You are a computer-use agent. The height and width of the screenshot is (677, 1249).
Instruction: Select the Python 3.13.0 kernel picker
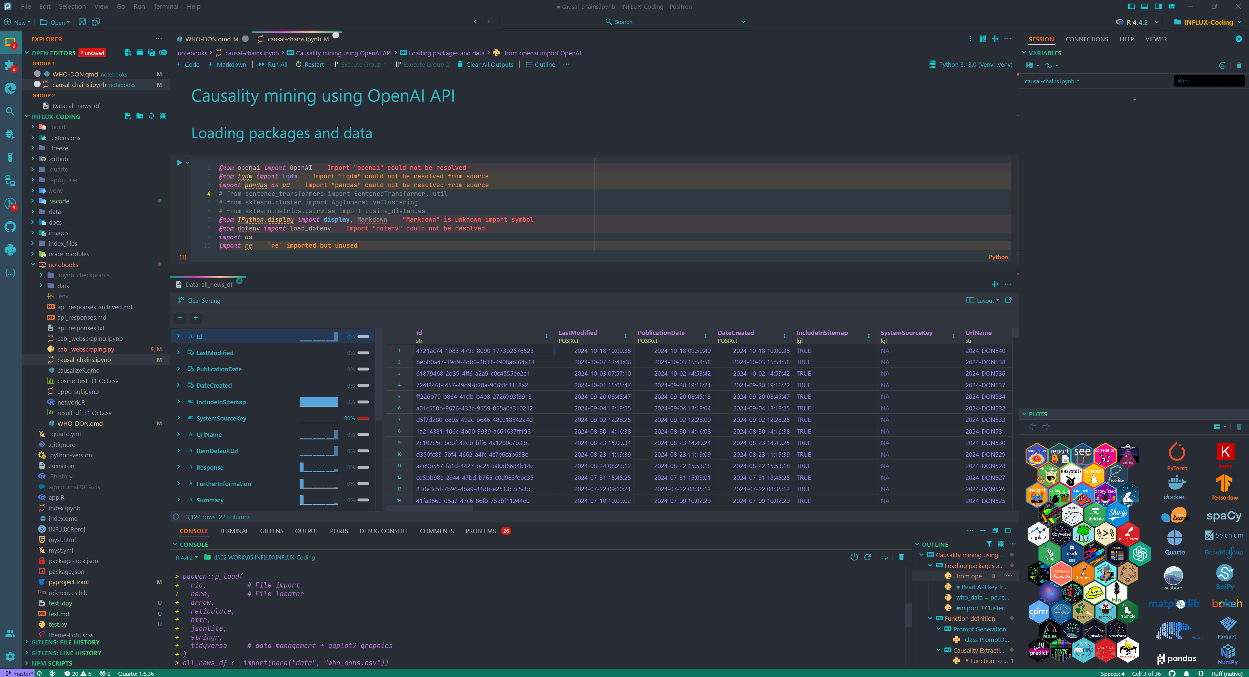click(970, 64)
